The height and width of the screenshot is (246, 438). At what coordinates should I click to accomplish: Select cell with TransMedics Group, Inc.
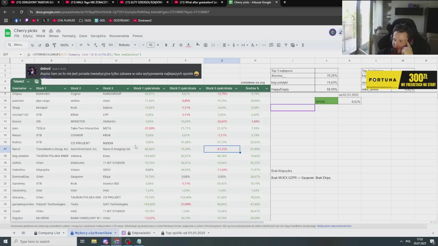coord(51,149)
